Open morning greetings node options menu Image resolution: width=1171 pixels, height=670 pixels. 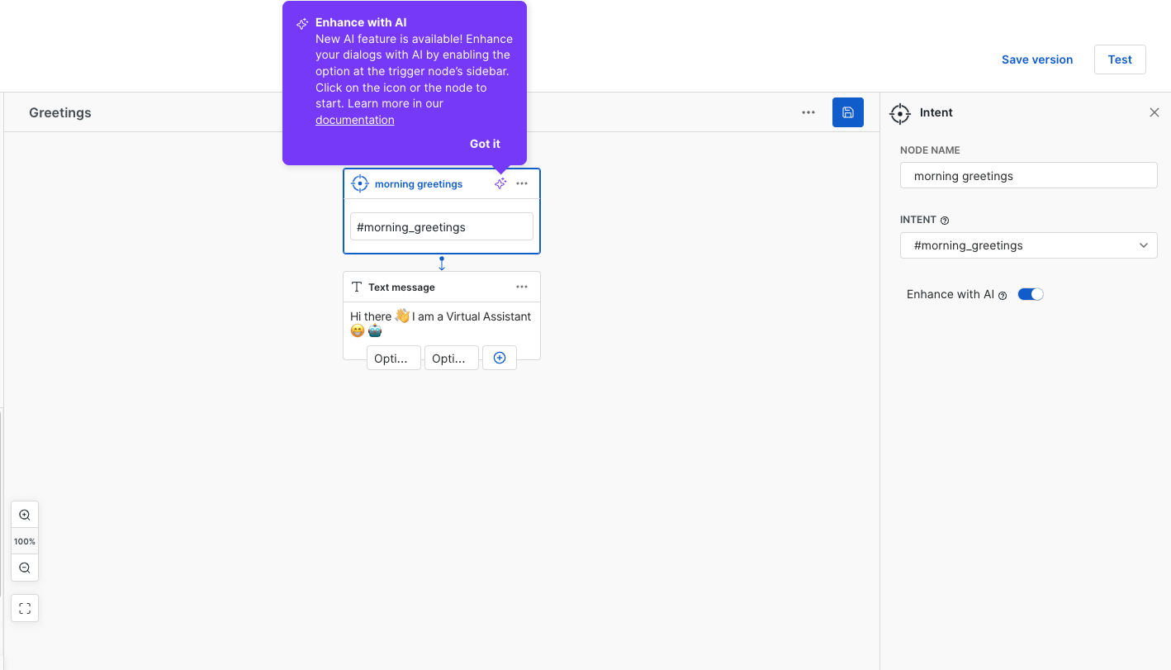tap(522, 183)
